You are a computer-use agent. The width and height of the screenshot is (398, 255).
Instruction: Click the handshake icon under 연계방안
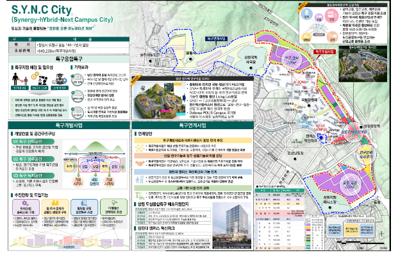[139, 163]
